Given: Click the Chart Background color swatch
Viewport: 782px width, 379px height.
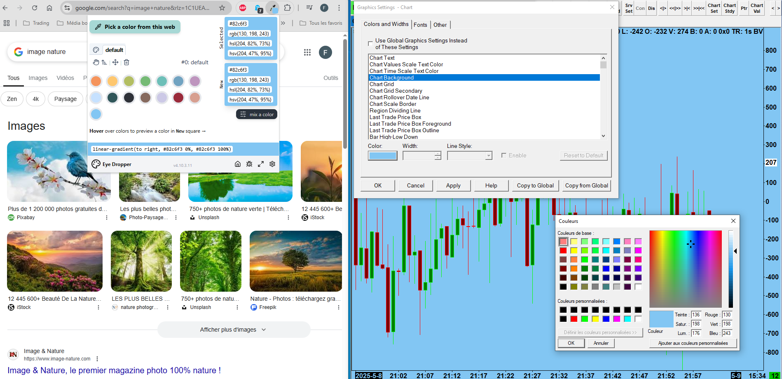Looking at the screenshot, I should 383,156.
